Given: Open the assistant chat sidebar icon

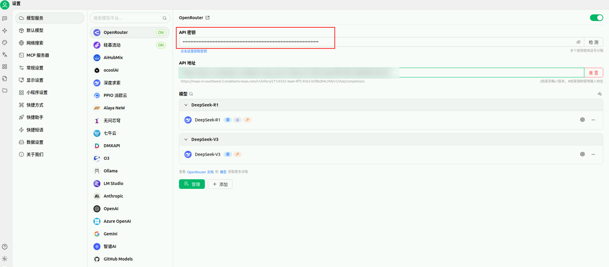Looking at the screenshot, I should (x=4, y=19).
